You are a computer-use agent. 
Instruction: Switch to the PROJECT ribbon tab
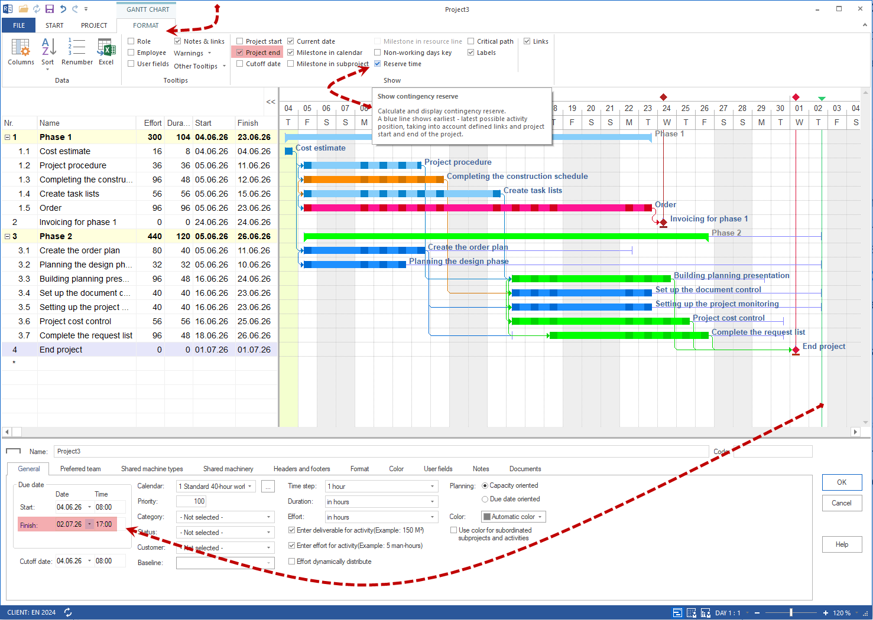pos(94,25)
